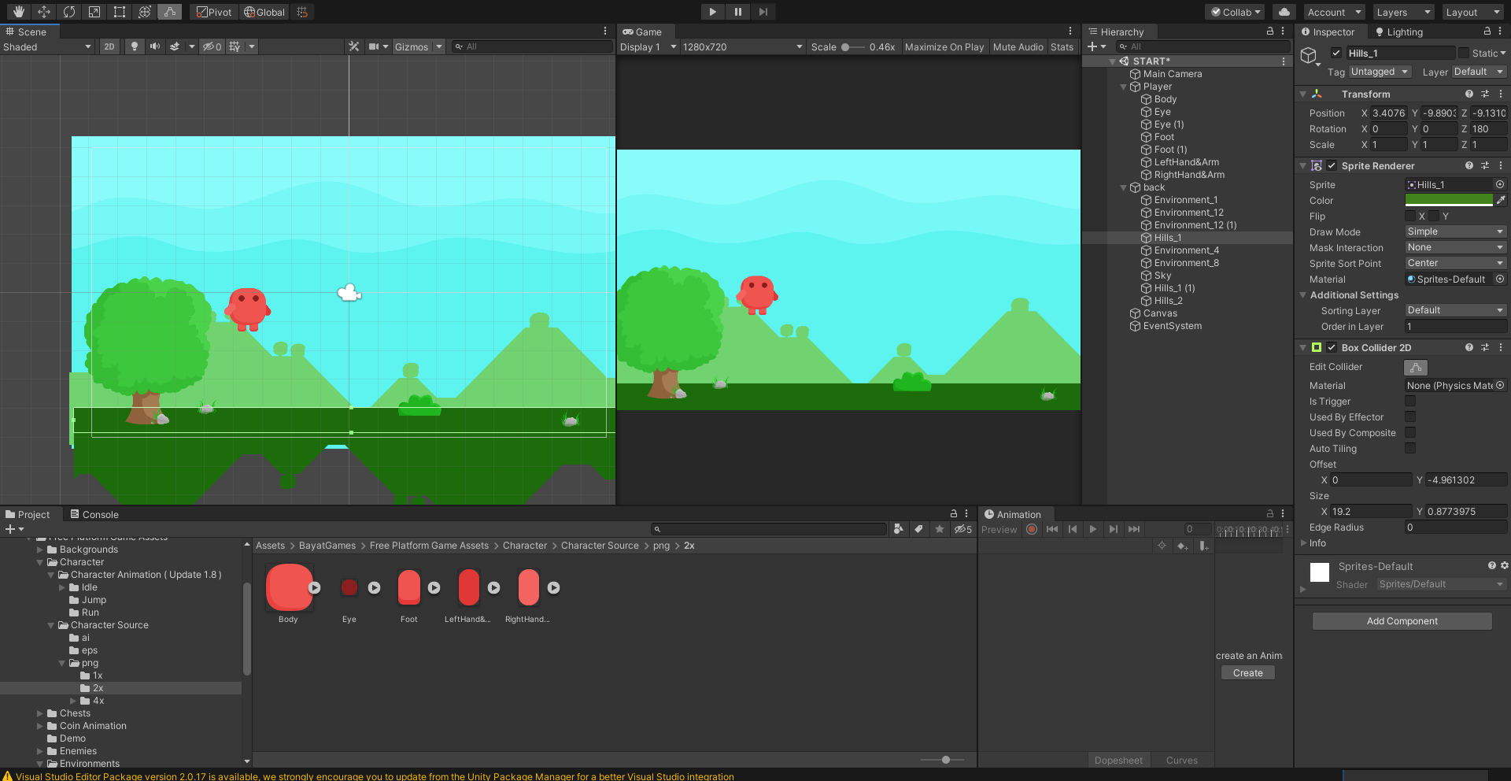
Task: Go to first keyframe in Animation
Action: [1052, 529]
